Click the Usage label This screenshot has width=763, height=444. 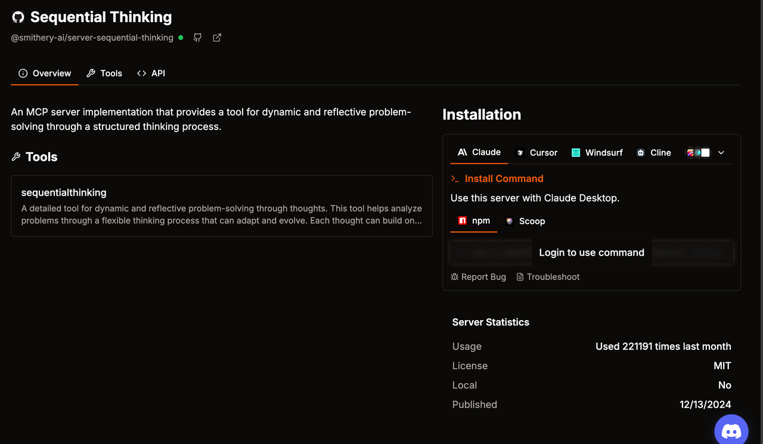tap(467, 346)
